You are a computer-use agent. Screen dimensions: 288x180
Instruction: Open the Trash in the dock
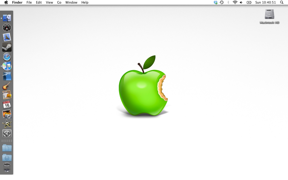tap(7, 167)
